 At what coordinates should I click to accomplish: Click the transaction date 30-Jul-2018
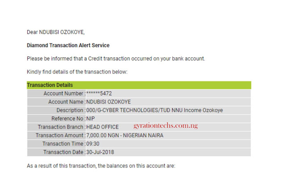tap(100, 152)
